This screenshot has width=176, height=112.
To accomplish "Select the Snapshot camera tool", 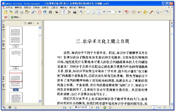I will pyautogui.click(x=75, y=12).
